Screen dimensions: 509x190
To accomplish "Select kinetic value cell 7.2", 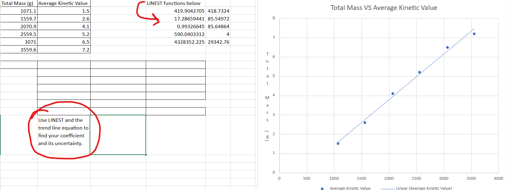I will 64,50.
